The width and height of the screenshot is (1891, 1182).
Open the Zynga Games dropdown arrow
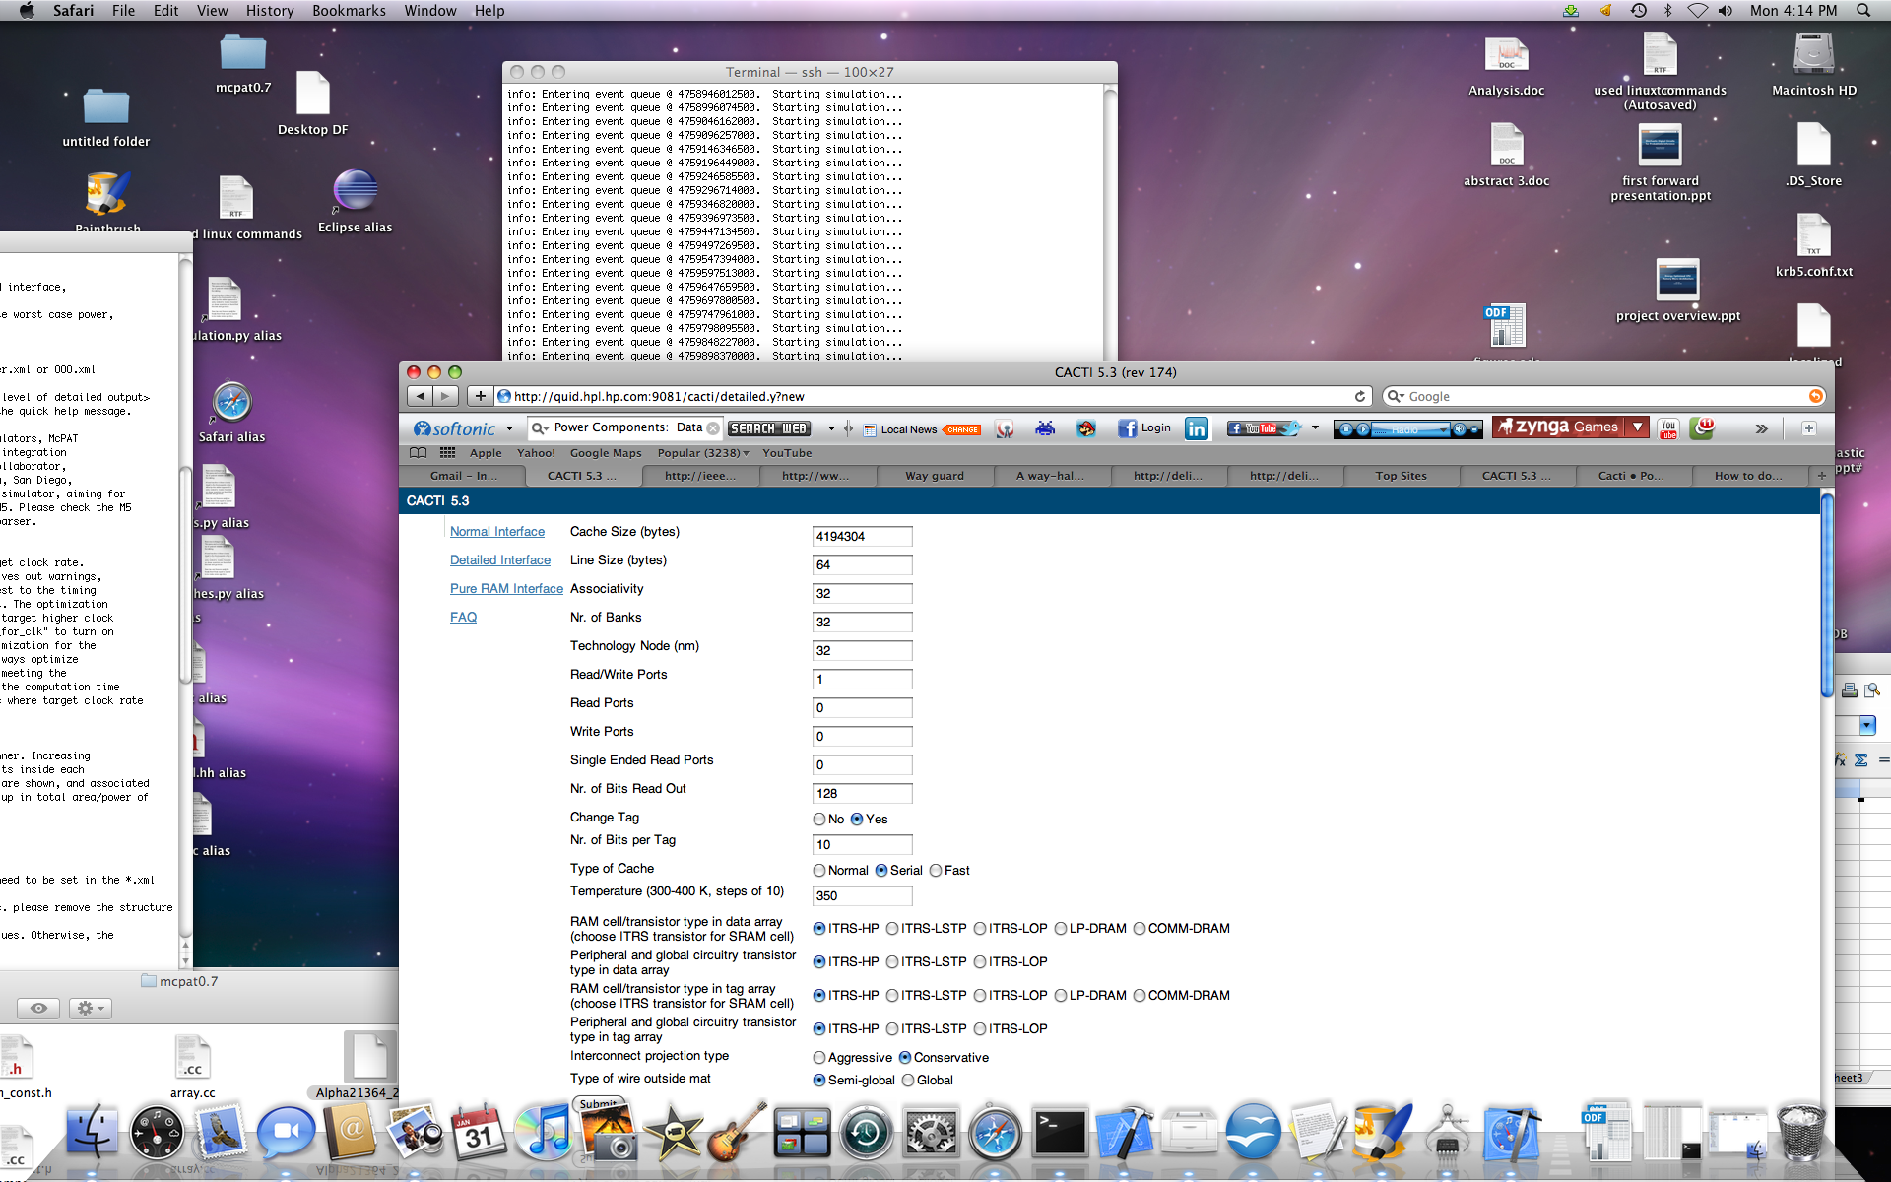(x=1637, y=427)
